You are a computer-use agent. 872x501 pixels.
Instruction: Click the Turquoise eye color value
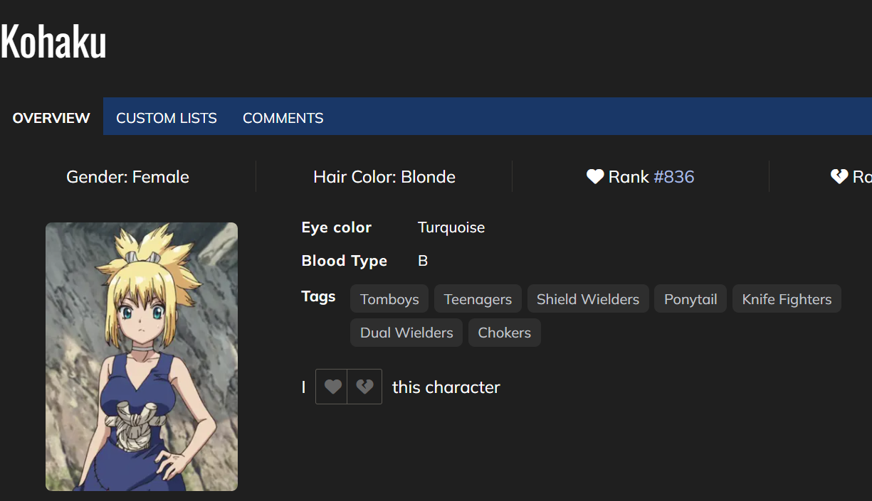tap(451, 227)
